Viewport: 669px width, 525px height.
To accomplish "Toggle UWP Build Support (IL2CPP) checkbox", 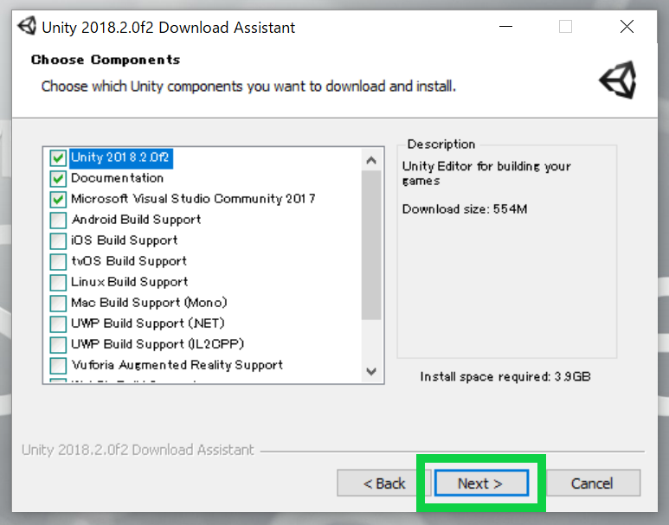I will (58, 344).
